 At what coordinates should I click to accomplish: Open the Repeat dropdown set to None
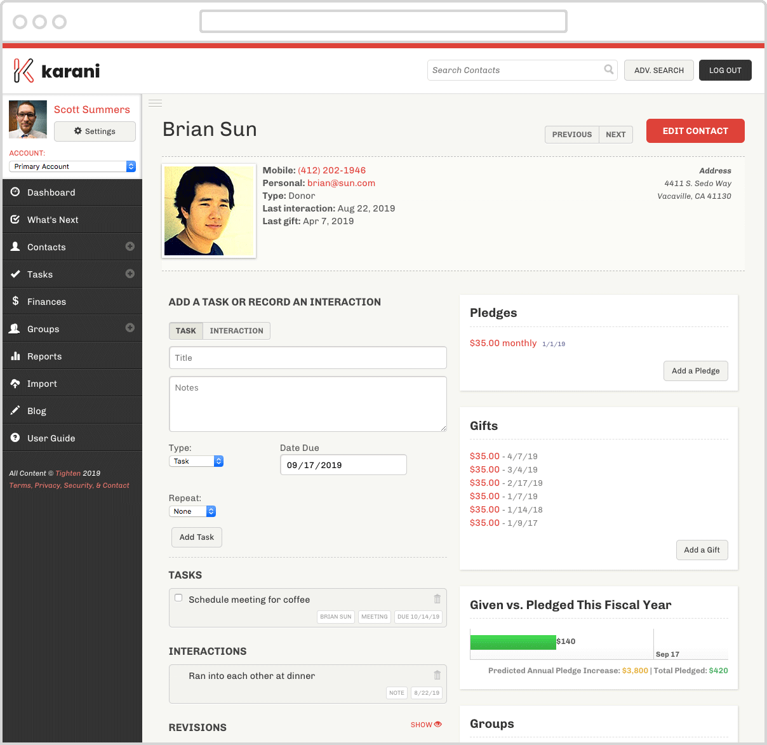click(x=192, y=511)
